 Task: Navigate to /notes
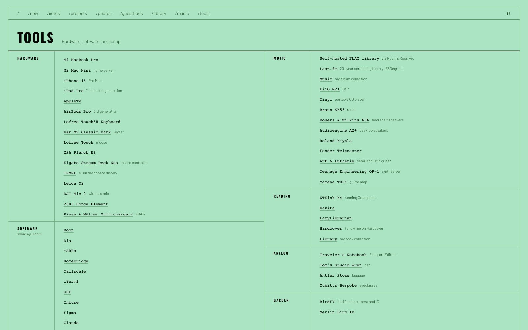tap(53, 14)
